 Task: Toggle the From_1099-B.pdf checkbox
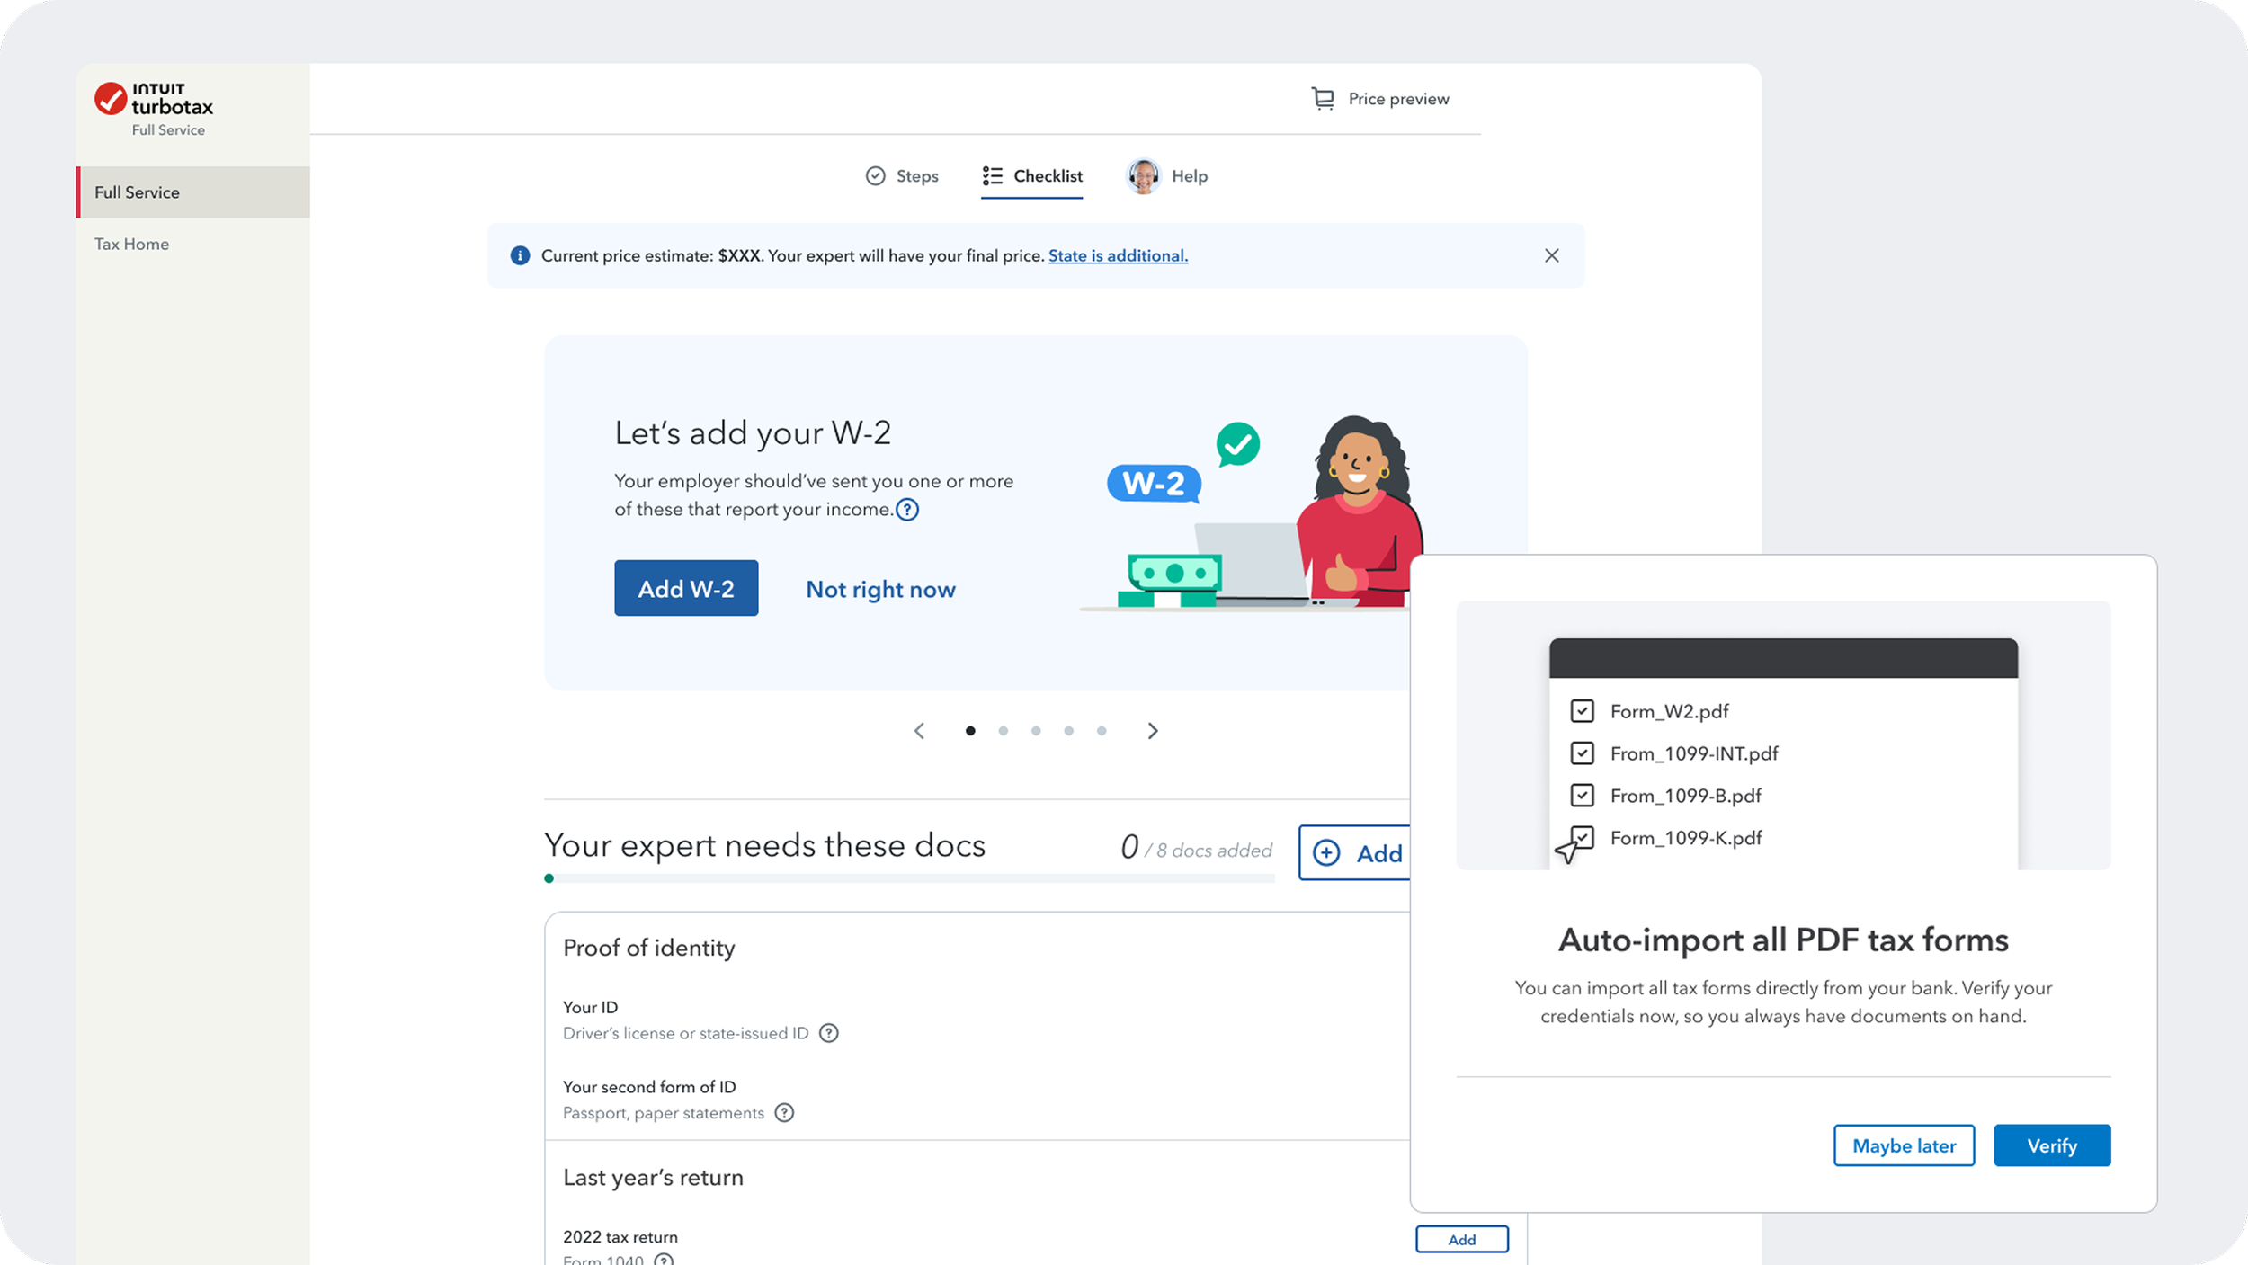[1582, 796]
